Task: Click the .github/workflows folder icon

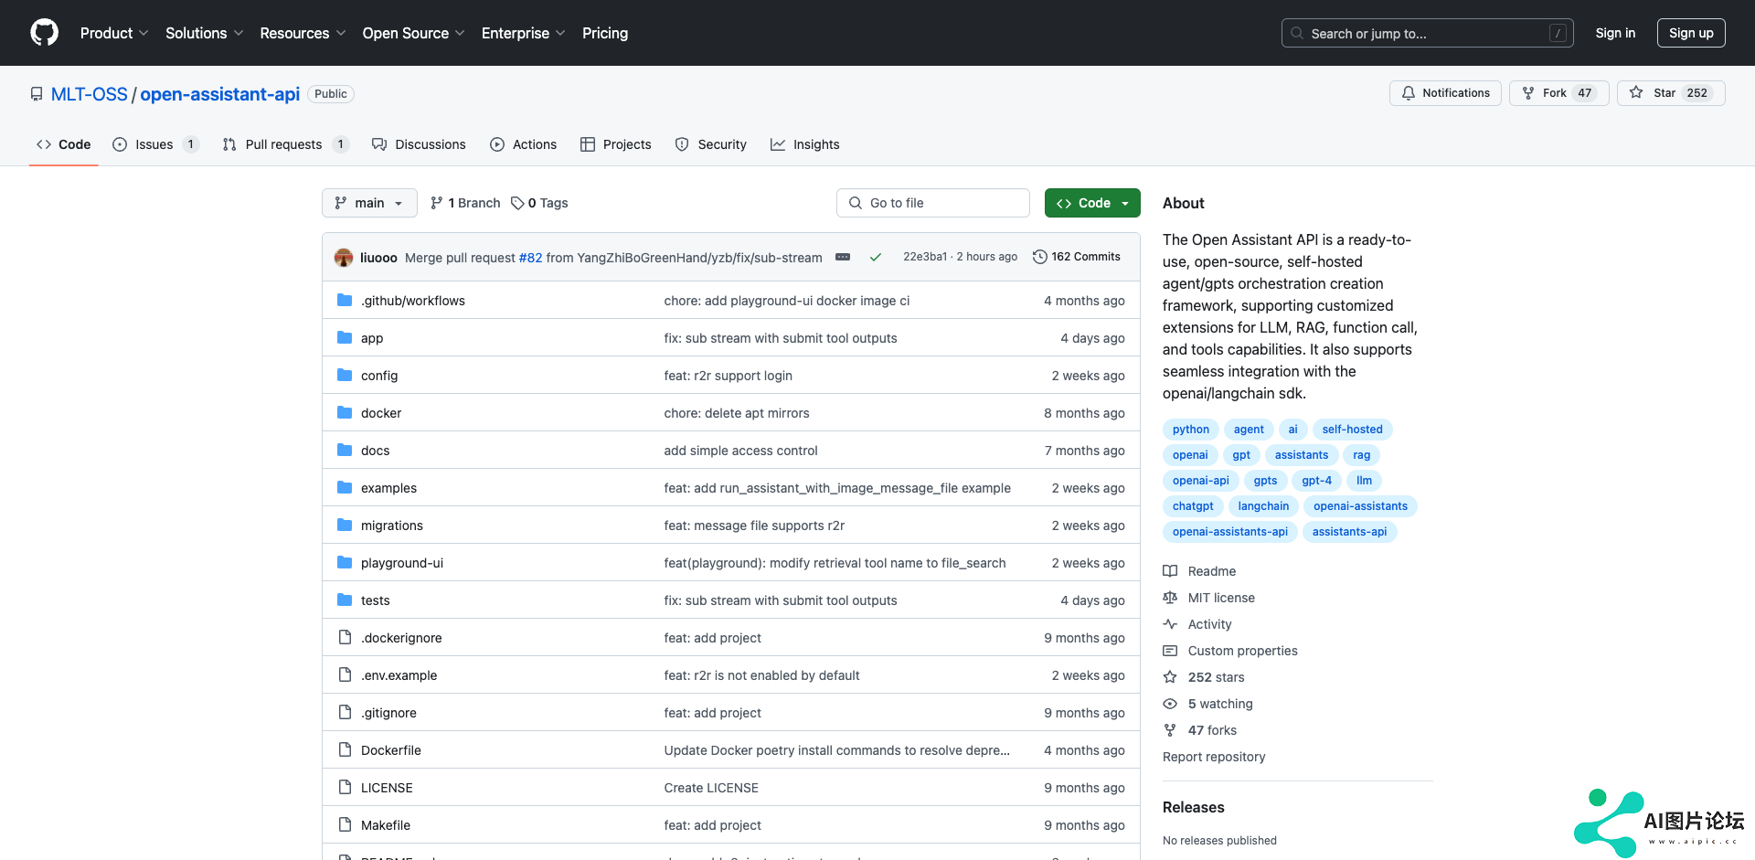Action: pos(345,301)
